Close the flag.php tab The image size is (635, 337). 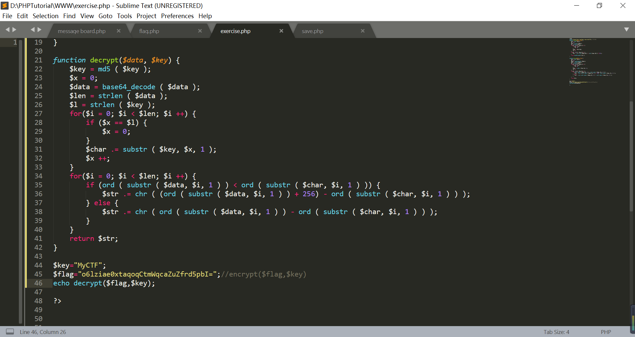200,31
